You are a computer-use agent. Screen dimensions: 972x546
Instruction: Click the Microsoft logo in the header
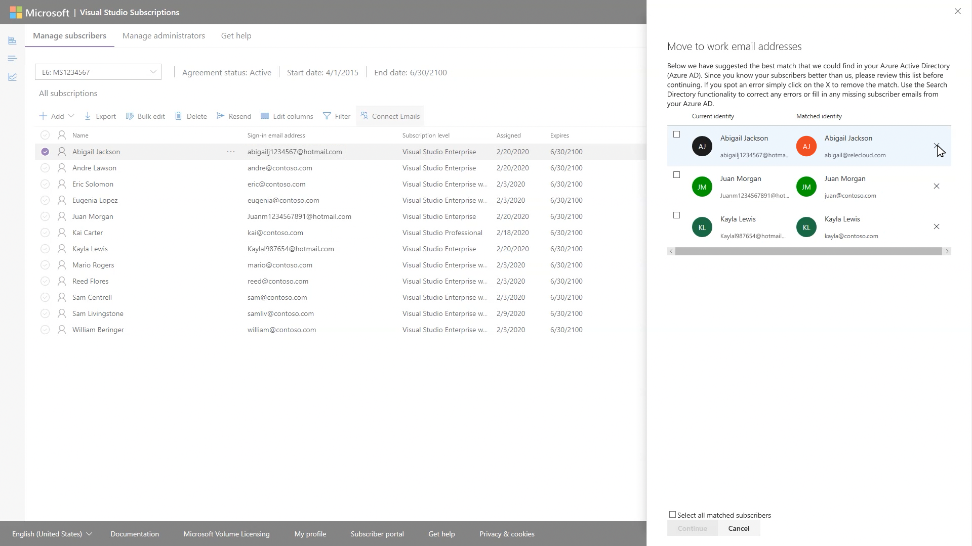click(39, 12)
